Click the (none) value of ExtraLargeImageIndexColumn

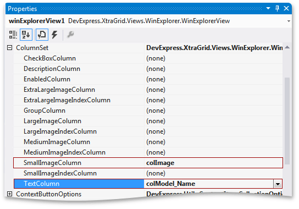coord(156,100)
